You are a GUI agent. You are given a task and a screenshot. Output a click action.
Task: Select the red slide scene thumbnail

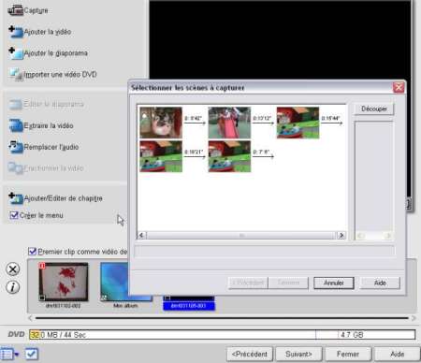click(229, 123)
